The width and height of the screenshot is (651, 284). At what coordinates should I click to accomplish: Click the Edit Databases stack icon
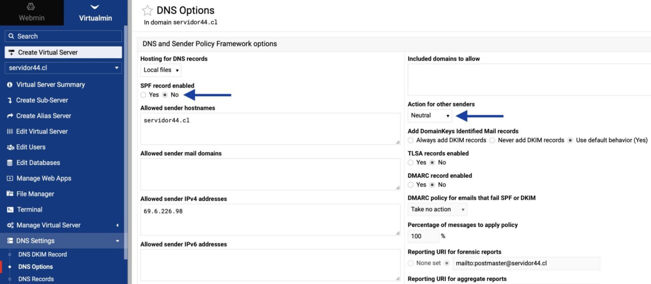[10, 163]
